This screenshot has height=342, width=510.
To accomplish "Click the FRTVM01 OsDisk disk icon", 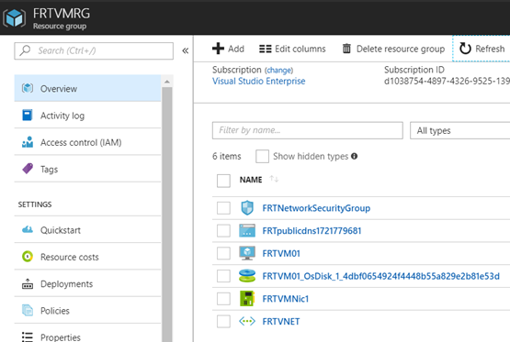I will 247,276.
